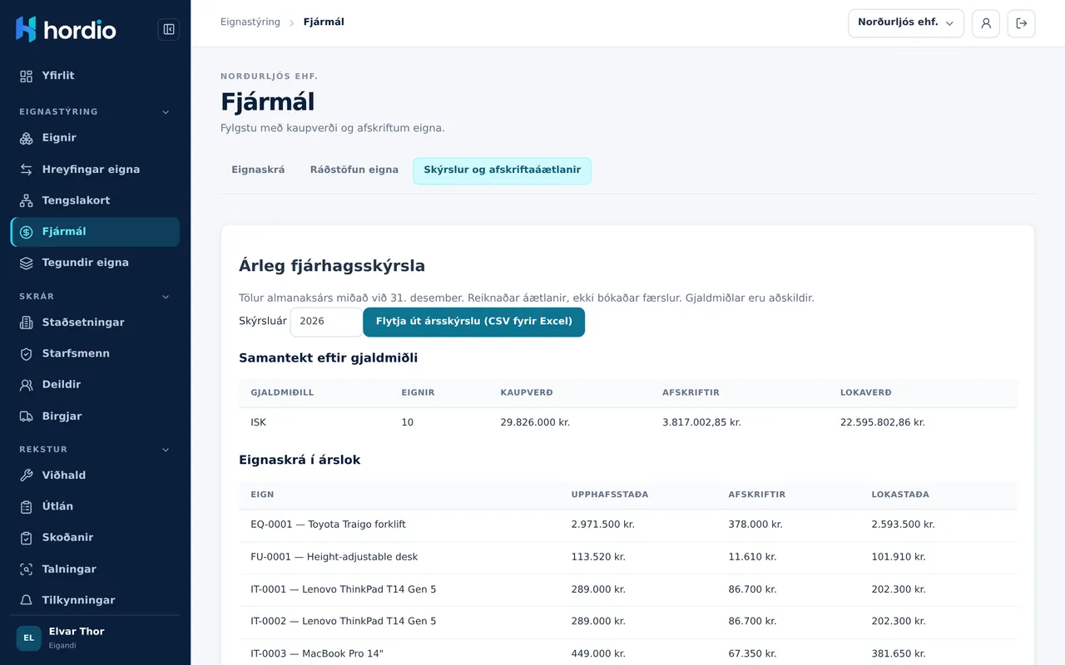Open Norðurljós ehf. company dropdown
Image resolution: width=1065 pixels, height=665 pixels.
pyautogui.click(x=906, y=23)
